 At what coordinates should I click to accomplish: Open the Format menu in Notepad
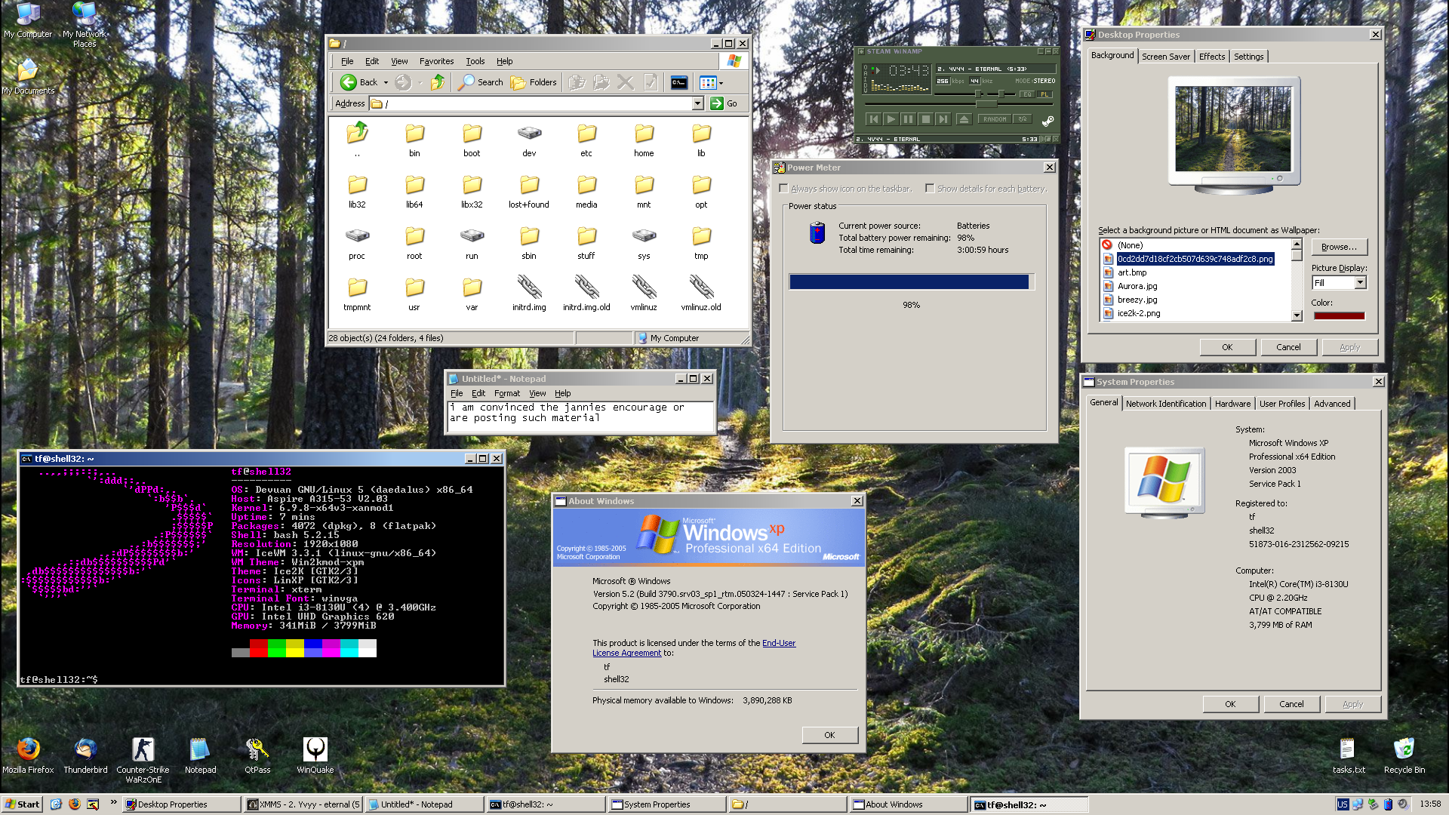point(506,393)
